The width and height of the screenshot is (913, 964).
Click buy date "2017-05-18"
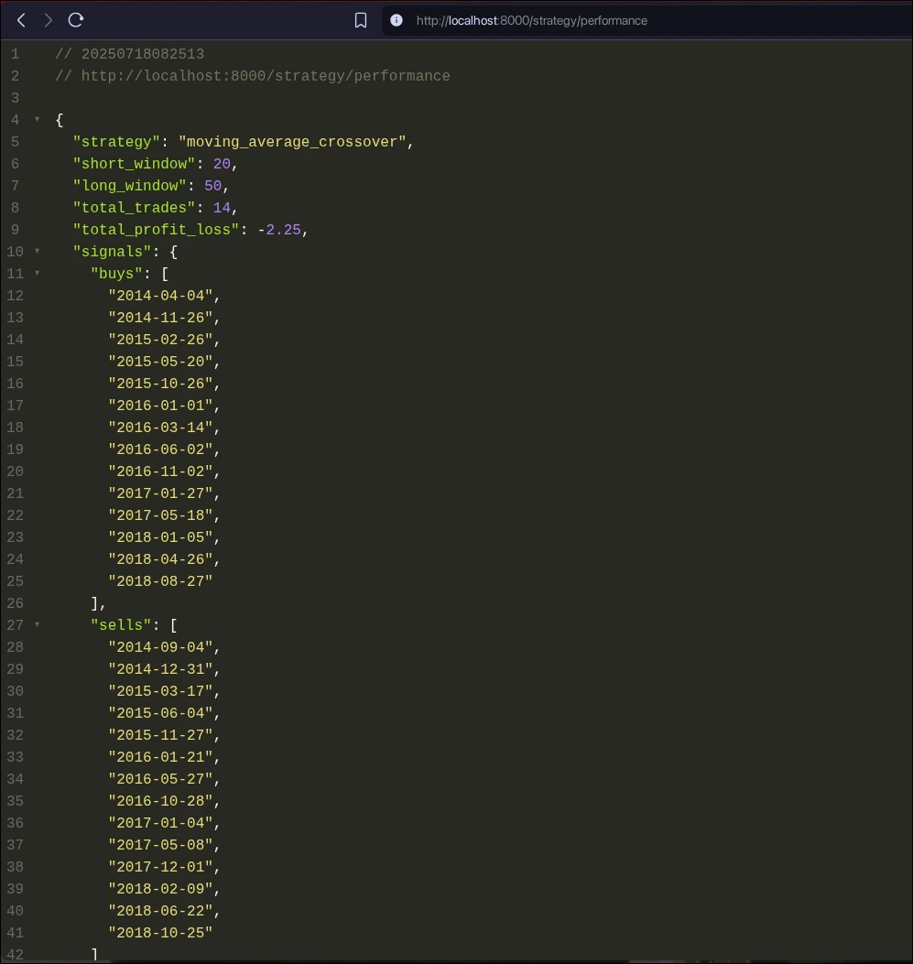click(160, 515)
